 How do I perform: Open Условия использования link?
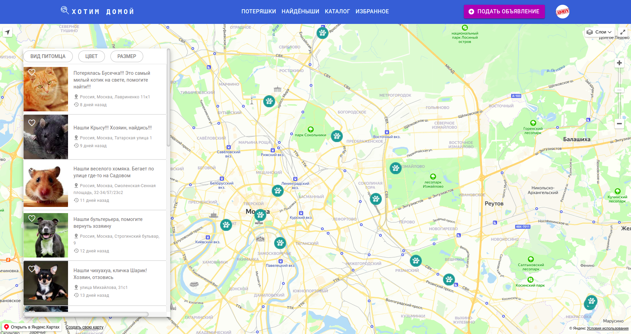pyautogui.click(x=607, y=329)
